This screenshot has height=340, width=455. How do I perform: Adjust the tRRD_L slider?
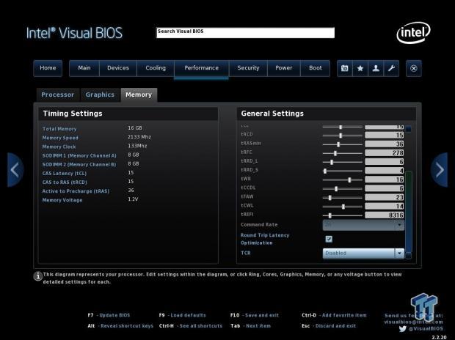(x=343, y=162)
